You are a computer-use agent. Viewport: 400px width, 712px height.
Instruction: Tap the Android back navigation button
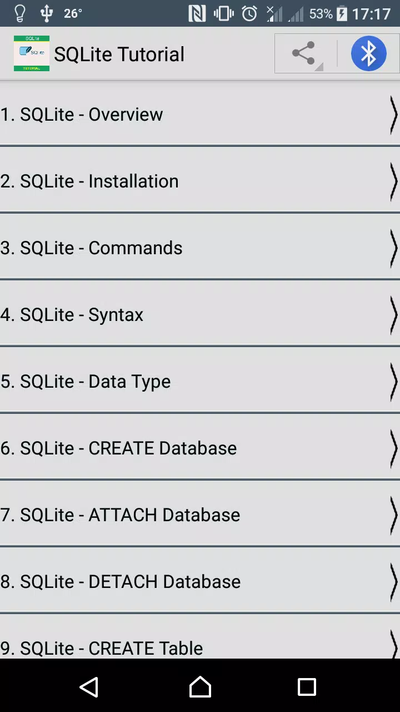pos(89,688)
